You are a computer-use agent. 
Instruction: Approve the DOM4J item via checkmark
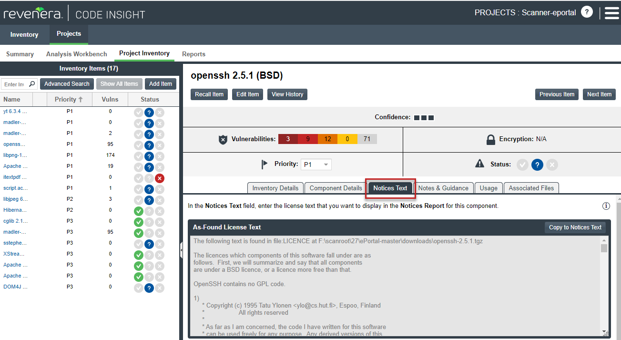139,288
